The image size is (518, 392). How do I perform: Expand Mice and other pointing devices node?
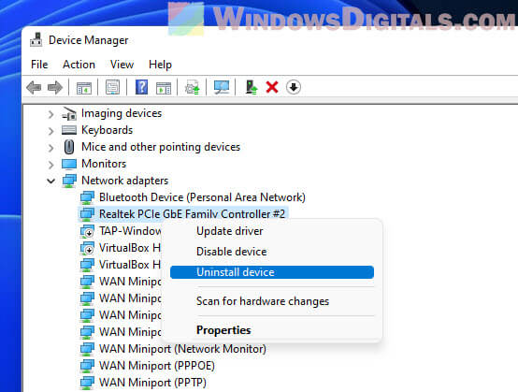(x=50, y=148)
